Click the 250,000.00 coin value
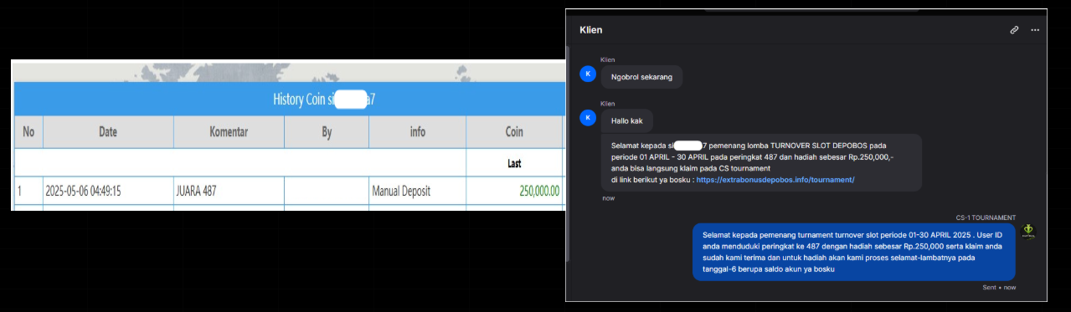 (538, 191)
